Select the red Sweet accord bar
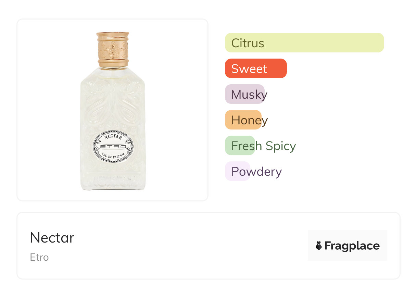 tap(255, 69)
